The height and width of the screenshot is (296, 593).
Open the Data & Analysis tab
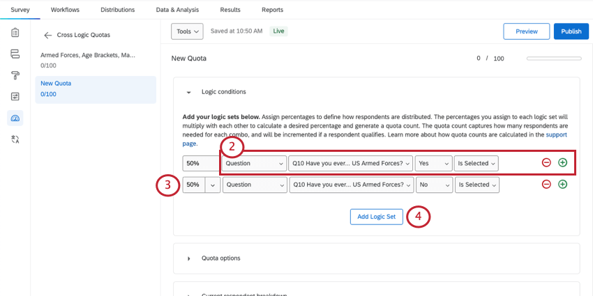coord(177,10)
